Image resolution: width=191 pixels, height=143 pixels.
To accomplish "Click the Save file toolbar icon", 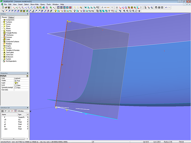I will coord(9,8).
